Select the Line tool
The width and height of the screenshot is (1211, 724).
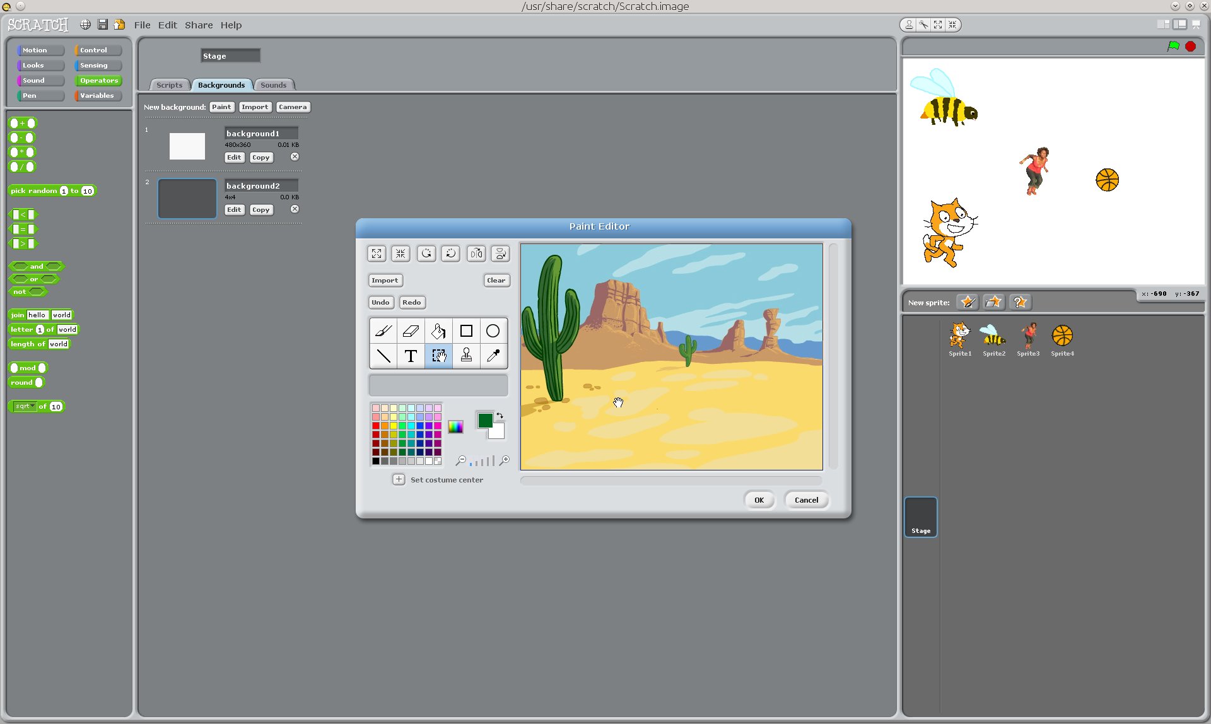point(383,356)
